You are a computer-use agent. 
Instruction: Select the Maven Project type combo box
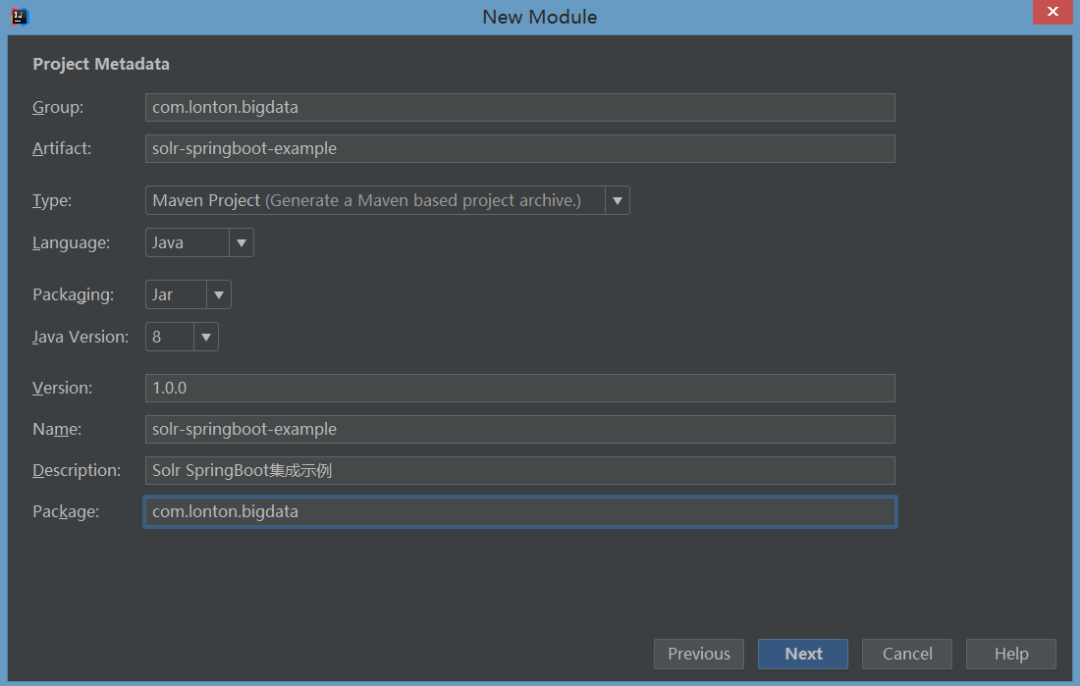coord(375,201)
